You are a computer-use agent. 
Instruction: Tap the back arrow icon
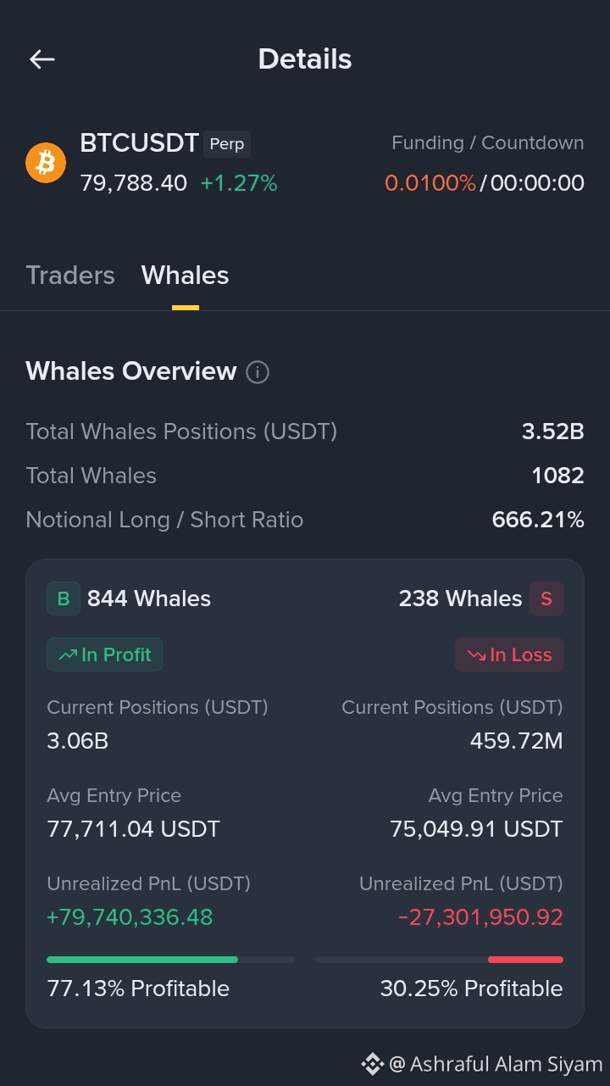click(x=42, y=58)
